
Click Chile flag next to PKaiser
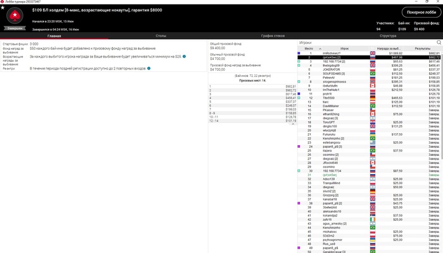(x=373, y=110)
